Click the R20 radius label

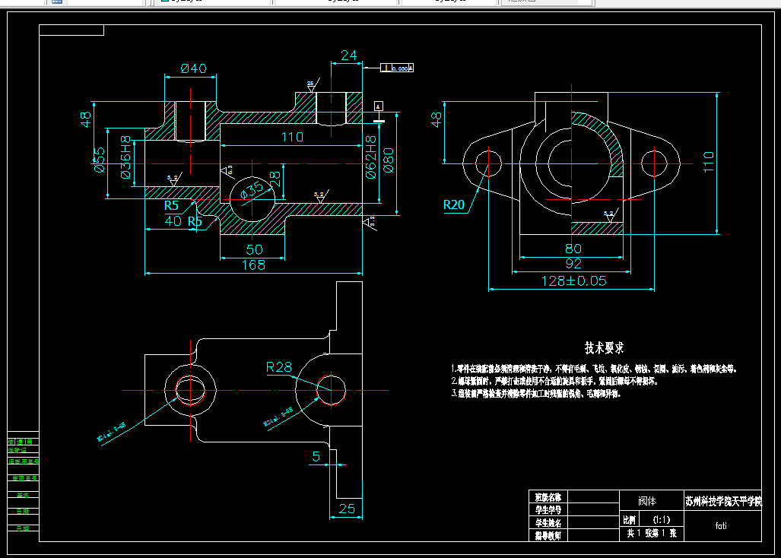click(454, 204)
